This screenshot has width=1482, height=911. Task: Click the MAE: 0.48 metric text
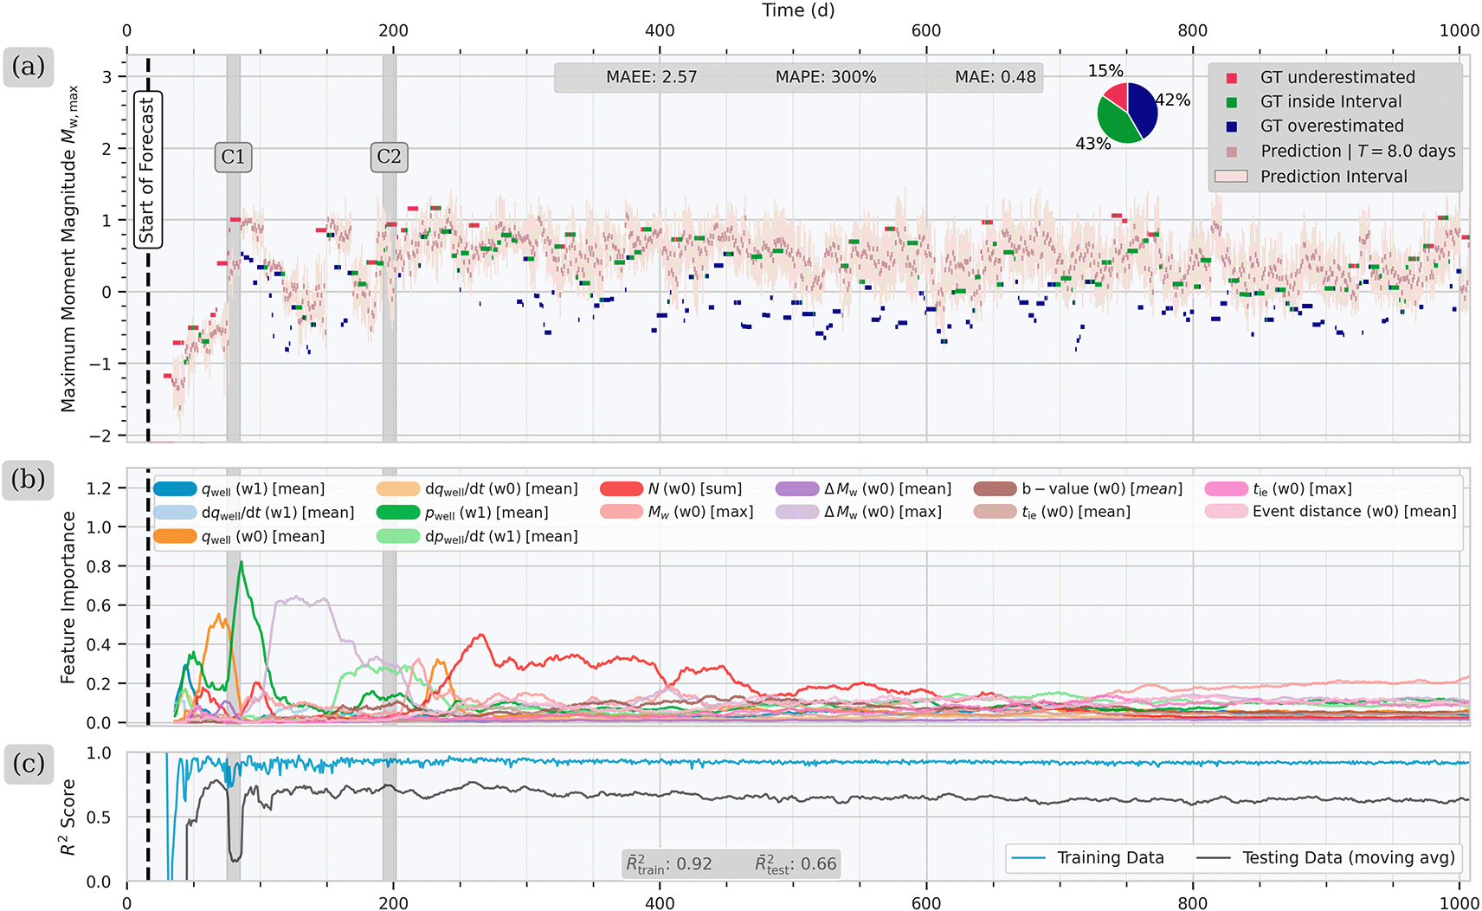coord(996,77)
